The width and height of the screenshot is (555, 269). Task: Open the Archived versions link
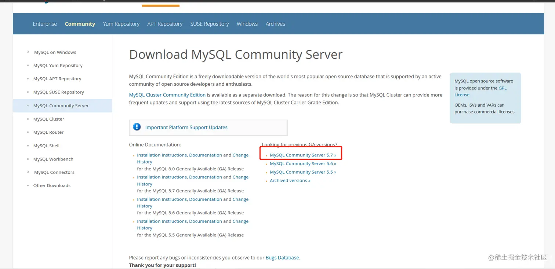coord(290,180)
